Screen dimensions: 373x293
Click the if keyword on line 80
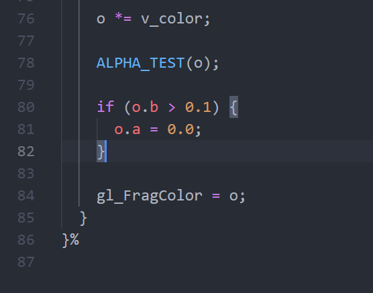(x=105, y=107)
